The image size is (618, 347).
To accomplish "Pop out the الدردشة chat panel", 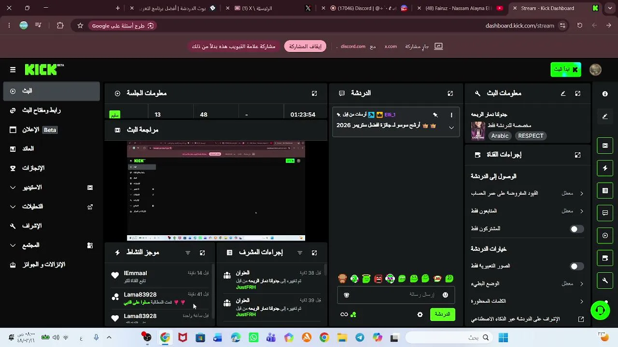I will (450, 93).
